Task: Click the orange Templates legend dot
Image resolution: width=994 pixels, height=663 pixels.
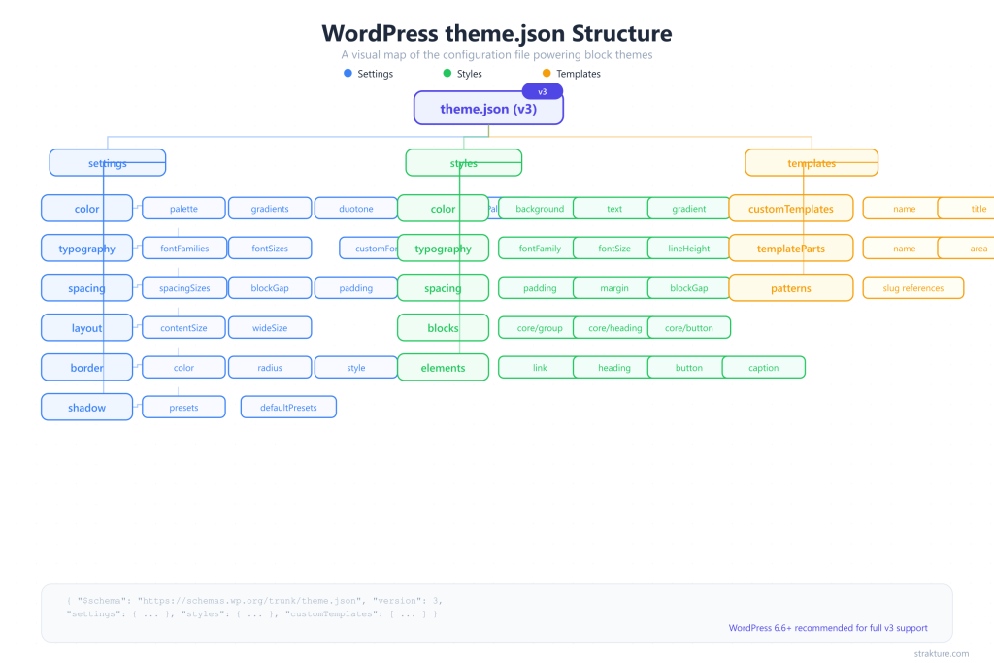Action: (547, 74)
